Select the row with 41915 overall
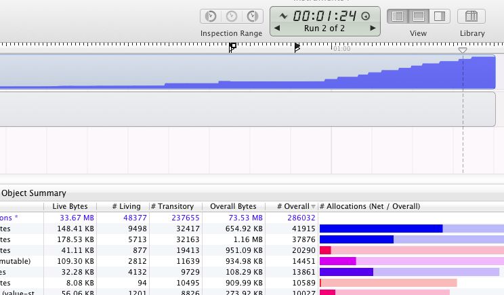The image size is (504, 295). point(252,229)
